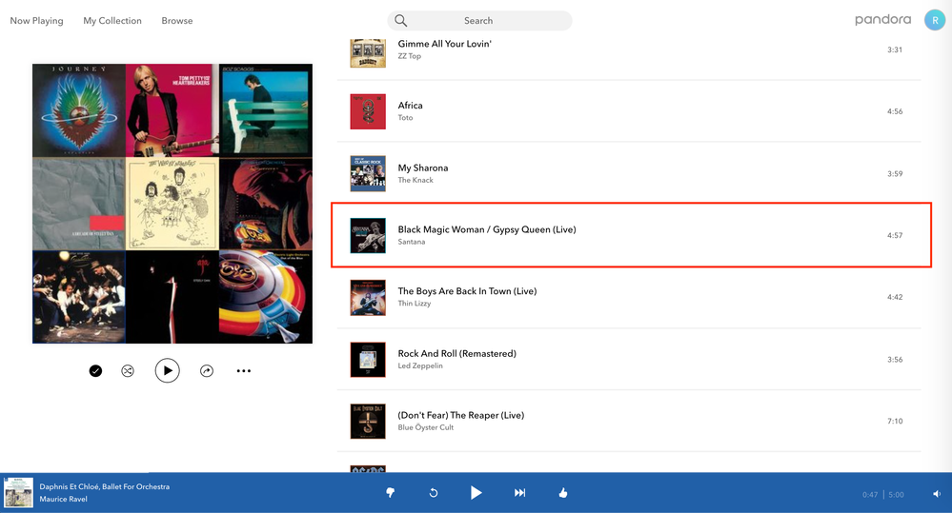Screen dimensions: 952x513
Task: Click the Africa album thumbnail
Action: [x=368, y=111]
